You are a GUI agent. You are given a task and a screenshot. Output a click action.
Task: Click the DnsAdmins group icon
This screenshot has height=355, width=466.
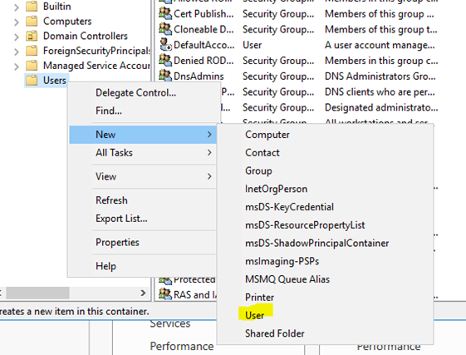coord(165,76)
